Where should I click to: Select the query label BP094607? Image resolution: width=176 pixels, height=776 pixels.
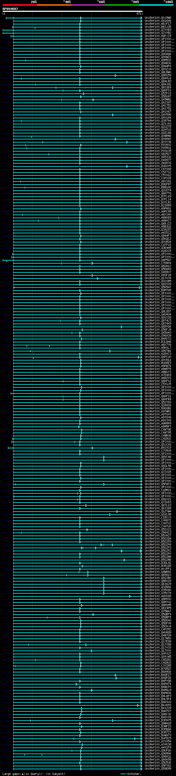pyautogui.click(x=10, y=9)
